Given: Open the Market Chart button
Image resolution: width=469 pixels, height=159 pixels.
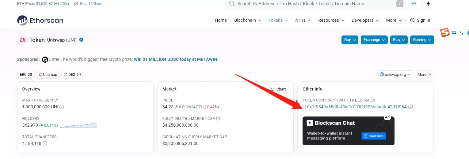Looking at the screenshot, I should tap(278, 89).
